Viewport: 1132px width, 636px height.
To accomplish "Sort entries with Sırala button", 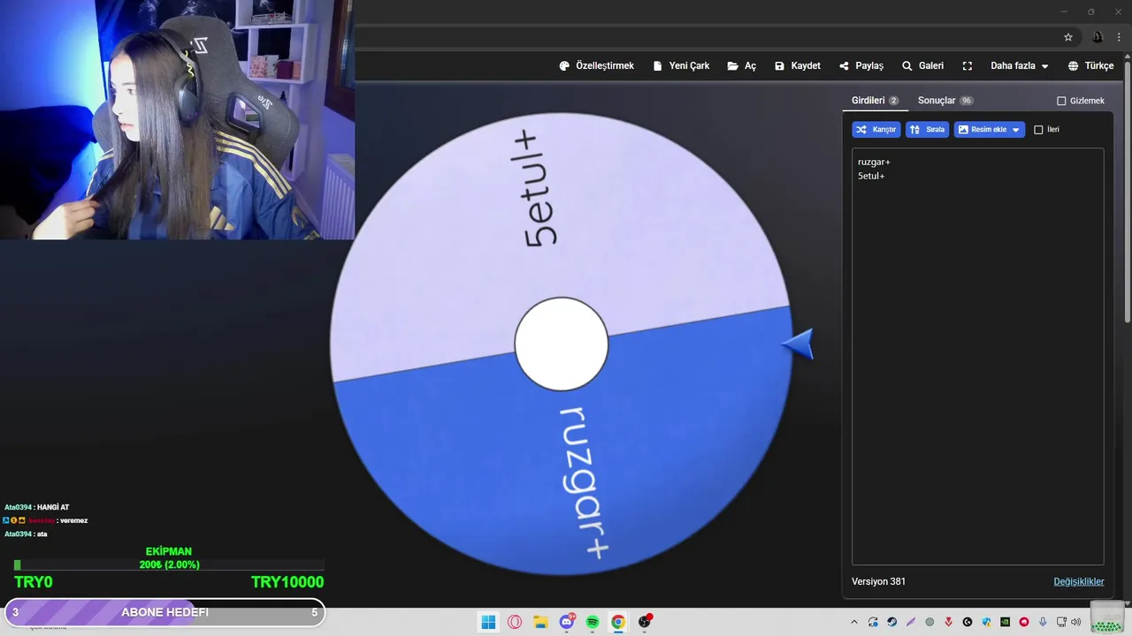I will tap(928, 129).
